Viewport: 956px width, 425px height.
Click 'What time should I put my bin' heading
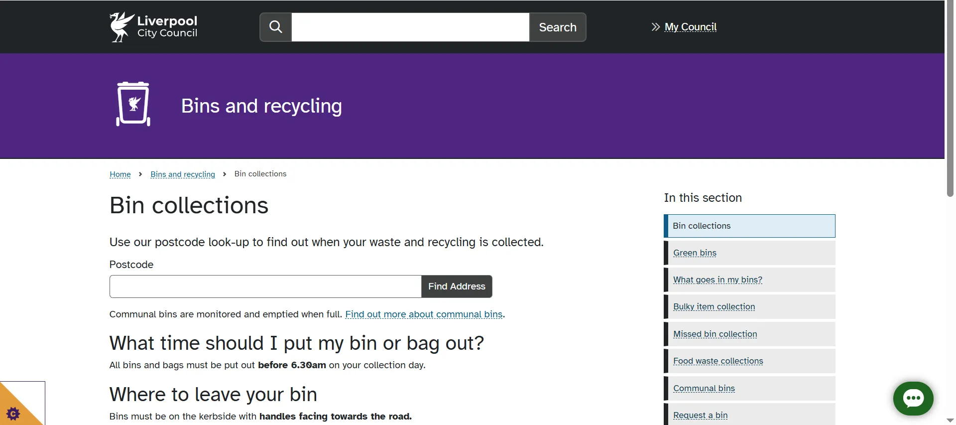[297, 343]
